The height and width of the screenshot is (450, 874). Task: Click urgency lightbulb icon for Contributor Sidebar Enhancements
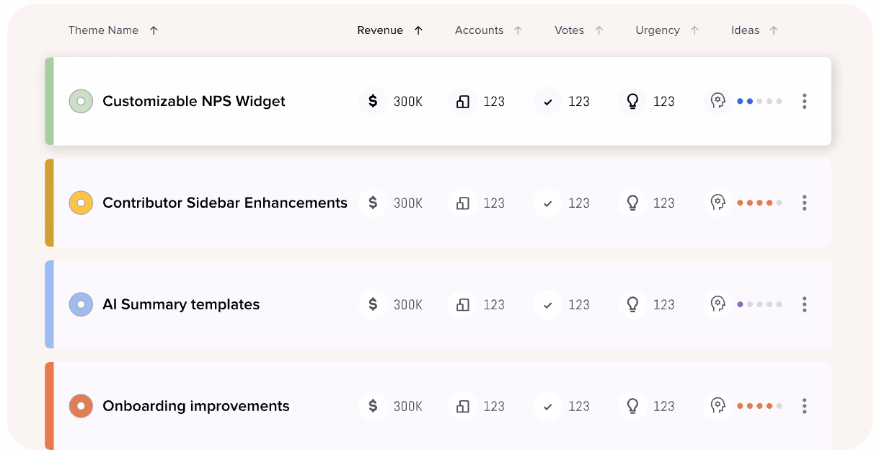click(632, 203)
